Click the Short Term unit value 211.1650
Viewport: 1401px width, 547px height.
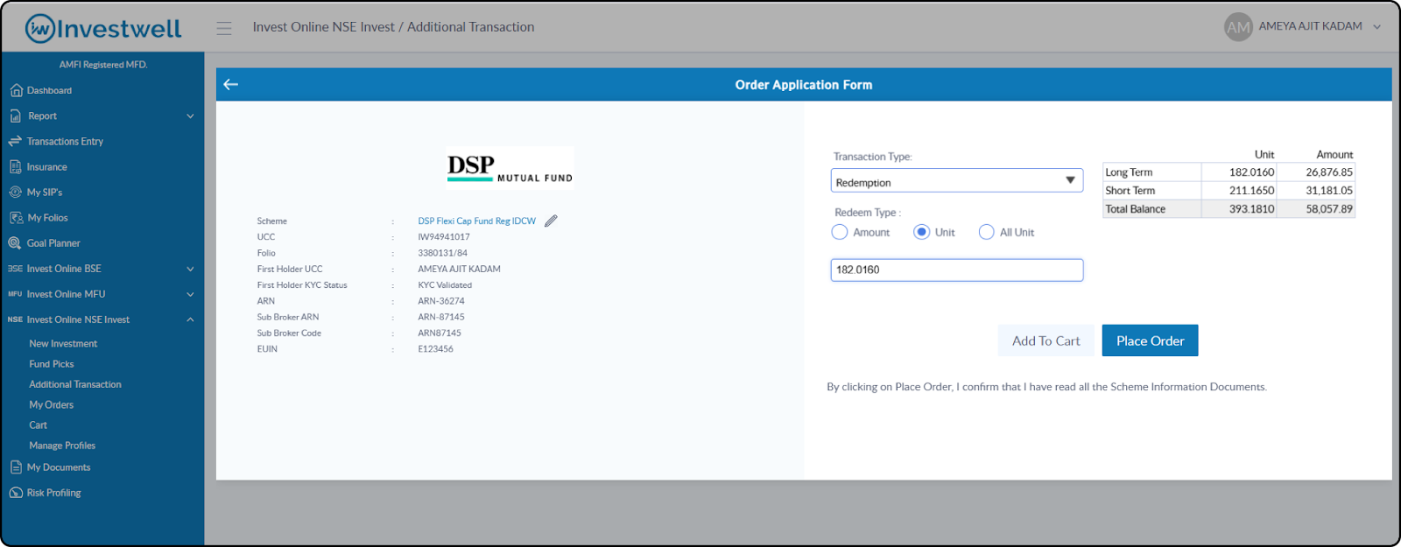click(1251, 191)
